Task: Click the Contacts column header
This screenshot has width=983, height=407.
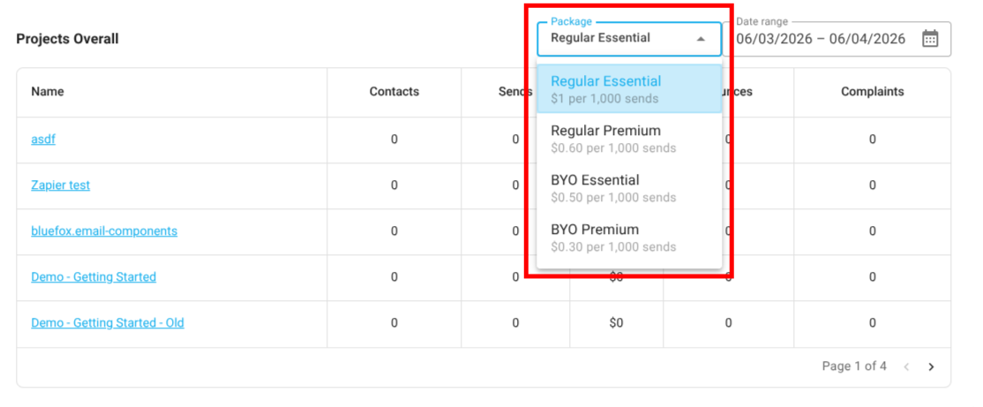Action: [394, 92]
